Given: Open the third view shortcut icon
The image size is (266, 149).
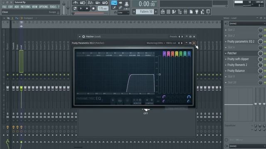Looking at the screenshot, I should (x=174, y=12).
